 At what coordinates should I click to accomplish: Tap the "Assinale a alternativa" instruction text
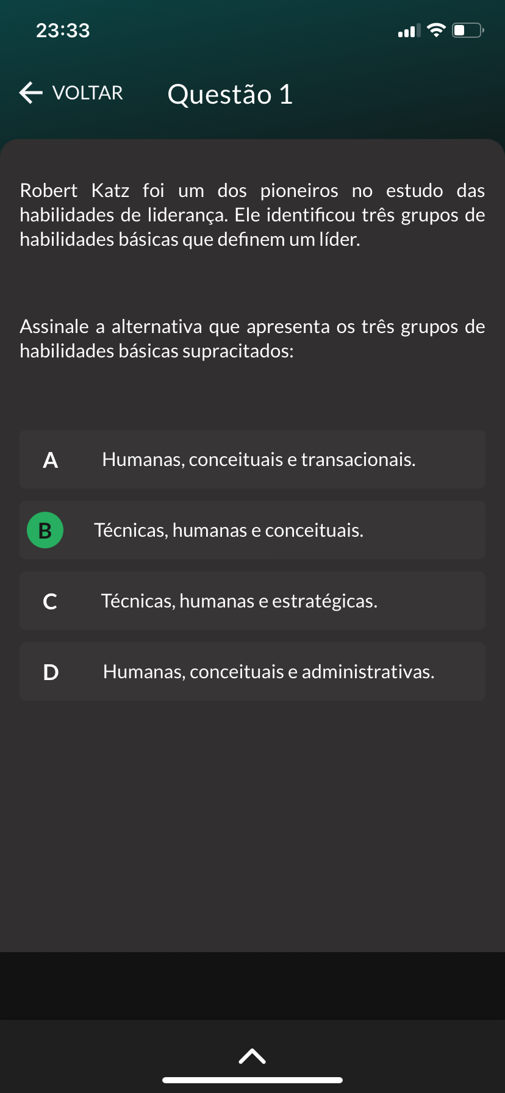click(x=253, y=339)
